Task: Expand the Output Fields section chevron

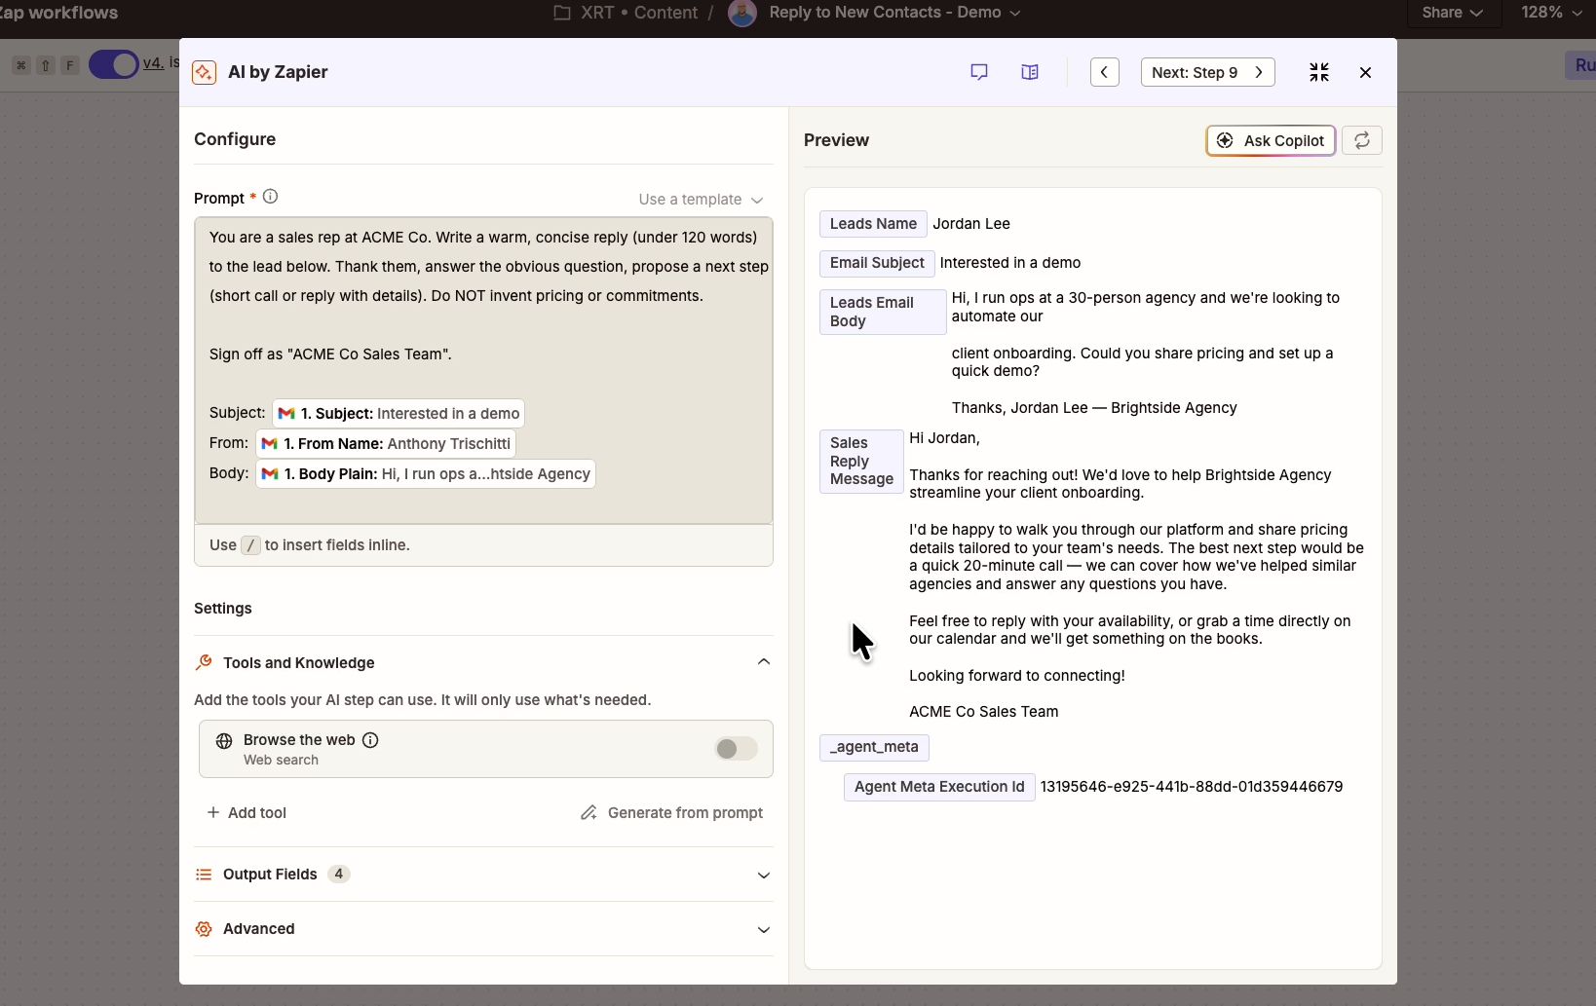Action: click(764, 875)
